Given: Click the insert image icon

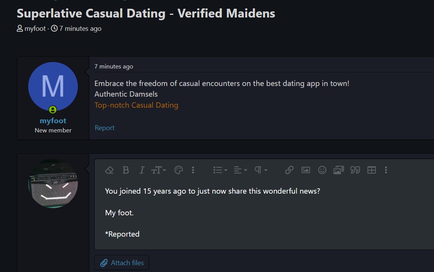Looking at the screenshot, I should [305, 170].
